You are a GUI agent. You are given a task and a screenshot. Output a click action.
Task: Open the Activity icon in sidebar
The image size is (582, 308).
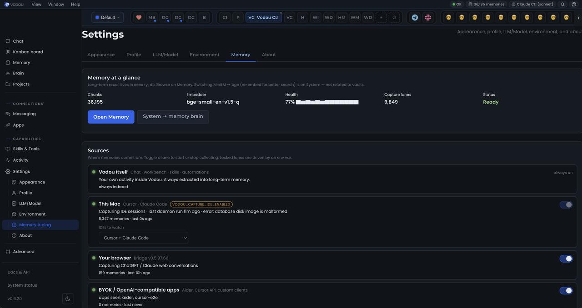8,160
